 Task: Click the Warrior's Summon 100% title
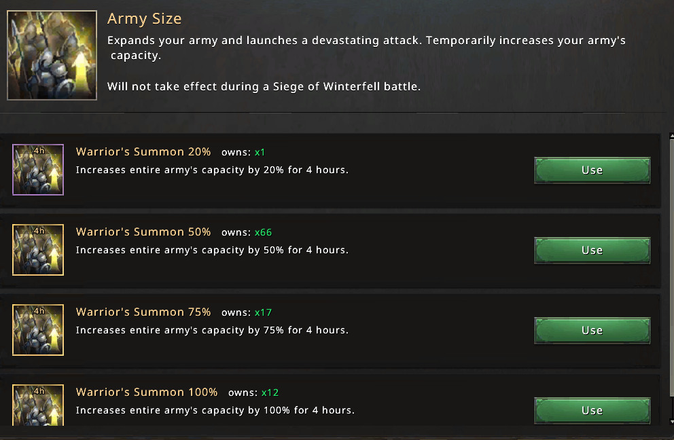(147, 392)
